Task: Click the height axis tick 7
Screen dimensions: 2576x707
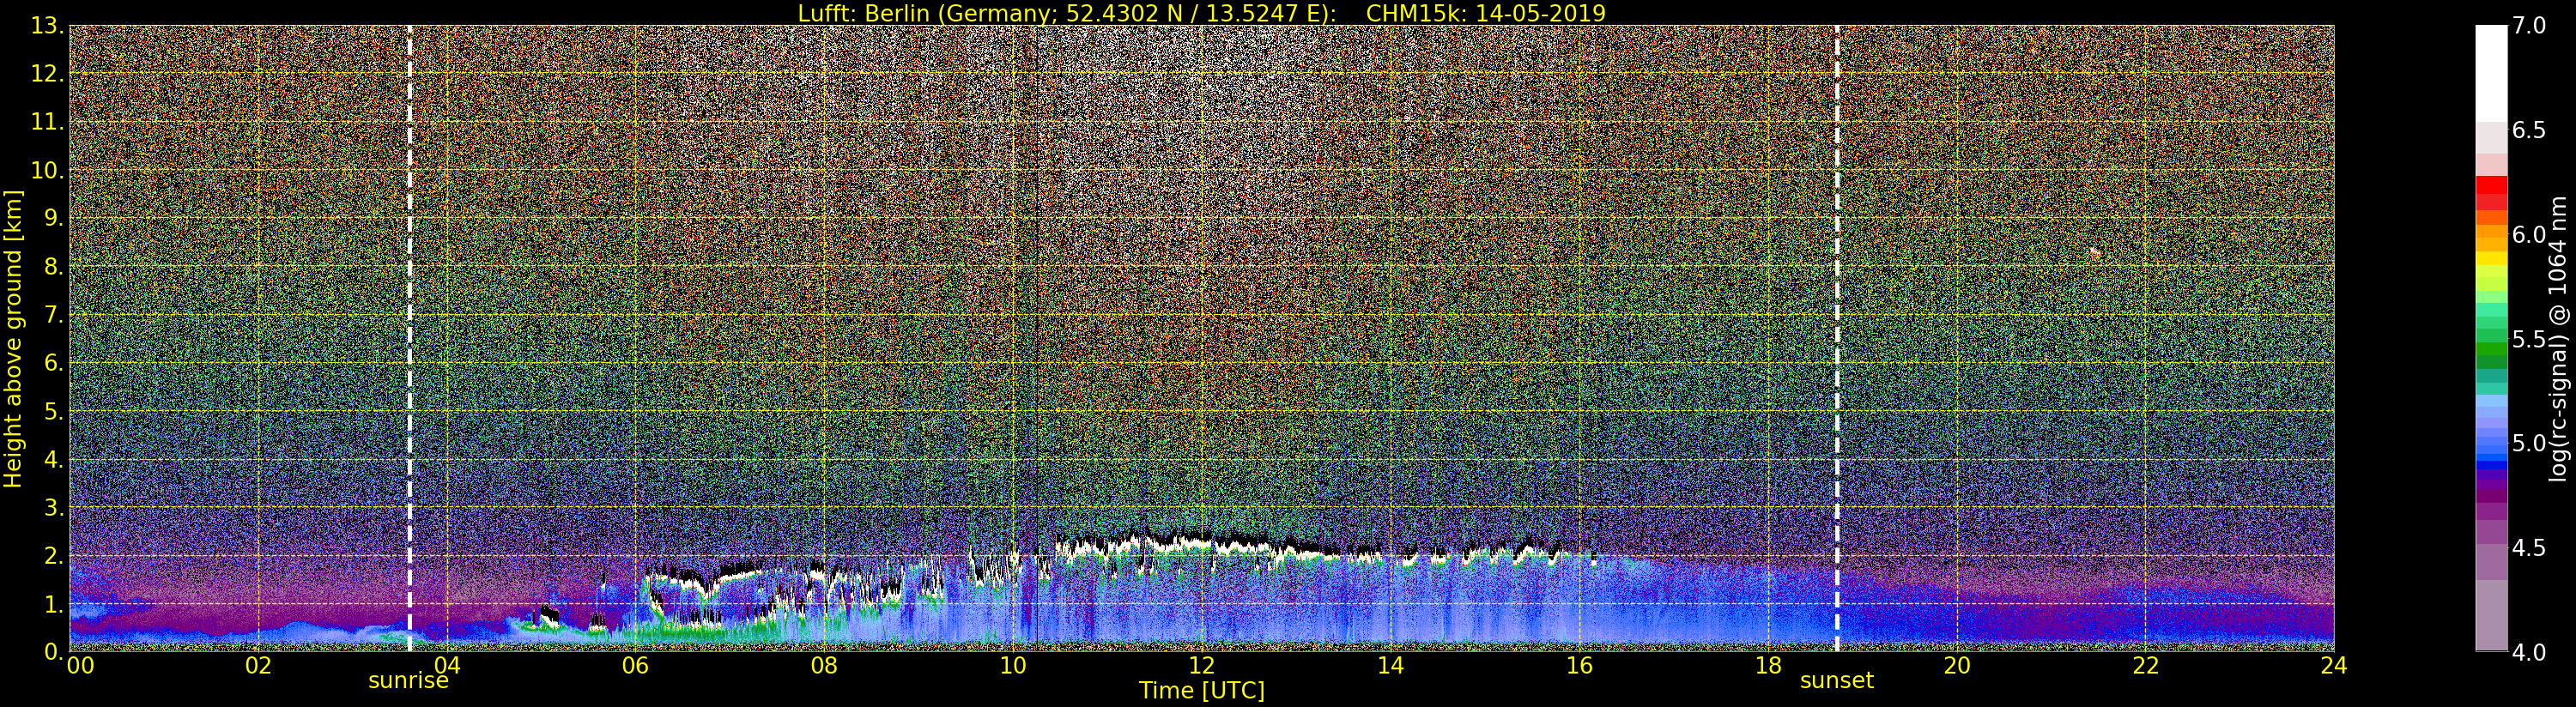Action: [52, 315]
